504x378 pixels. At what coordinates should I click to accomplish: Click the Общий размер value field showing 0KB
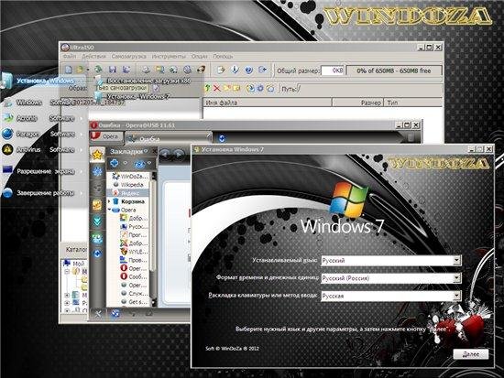[333, 70]
